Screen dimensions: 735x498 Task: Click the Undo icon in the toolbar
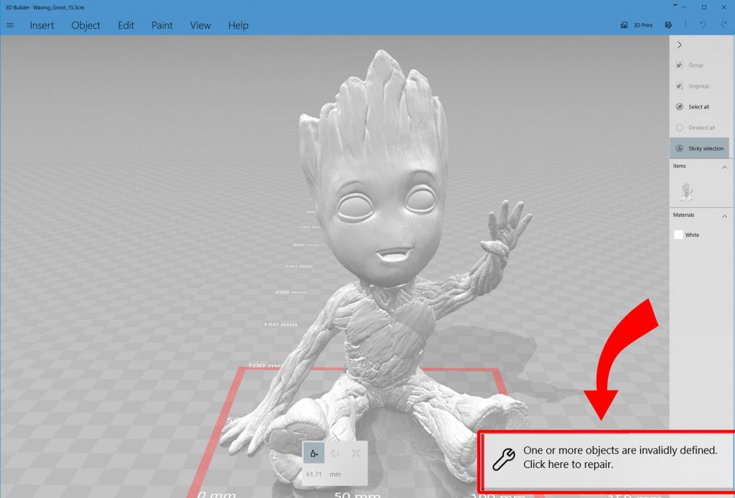click(703, 24)
